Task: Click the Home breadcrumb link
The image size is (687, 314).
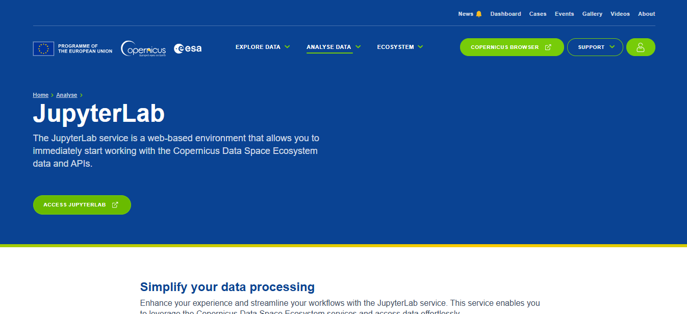Action: tap(41, 95)
